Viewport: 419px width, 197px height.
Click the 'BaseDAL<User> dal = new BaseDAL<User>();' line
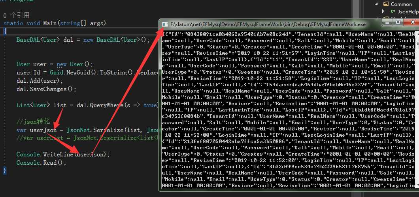pyautogui.click(x=83, y=40)
